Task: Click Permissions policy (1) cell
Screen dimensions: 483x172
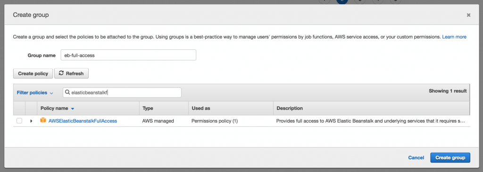Action: [x=215, y=121]
